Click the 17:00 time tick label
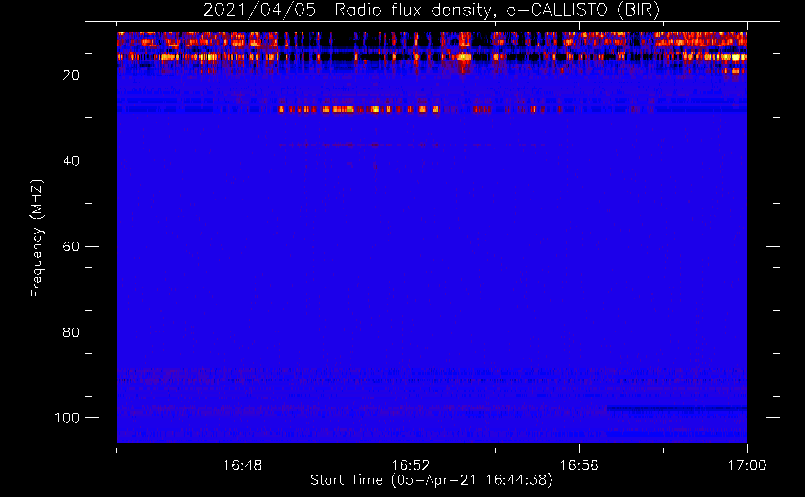Screen dimensions: 805x497 (x=747, y=466)
